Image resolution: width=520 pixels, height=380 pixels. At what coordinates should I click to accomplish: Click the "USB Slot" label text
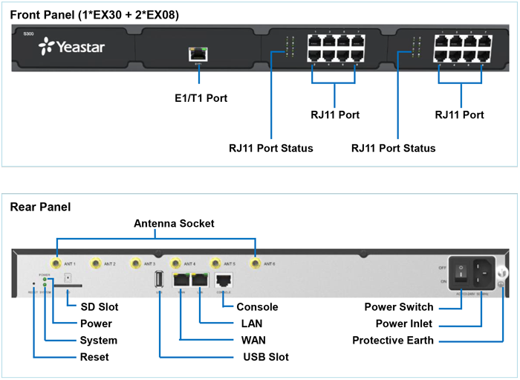pyautogui.click(x=265, y=358)
